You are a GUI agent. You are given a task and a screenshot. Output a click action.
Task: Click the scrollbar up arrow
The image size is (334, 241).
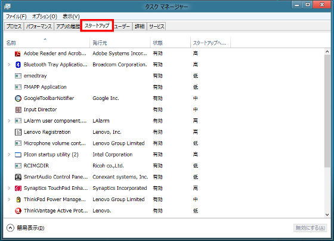click(x=327, y=52)
